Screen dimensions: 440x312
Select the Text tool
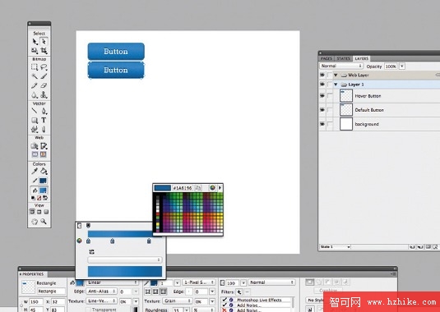coord(44,120)
